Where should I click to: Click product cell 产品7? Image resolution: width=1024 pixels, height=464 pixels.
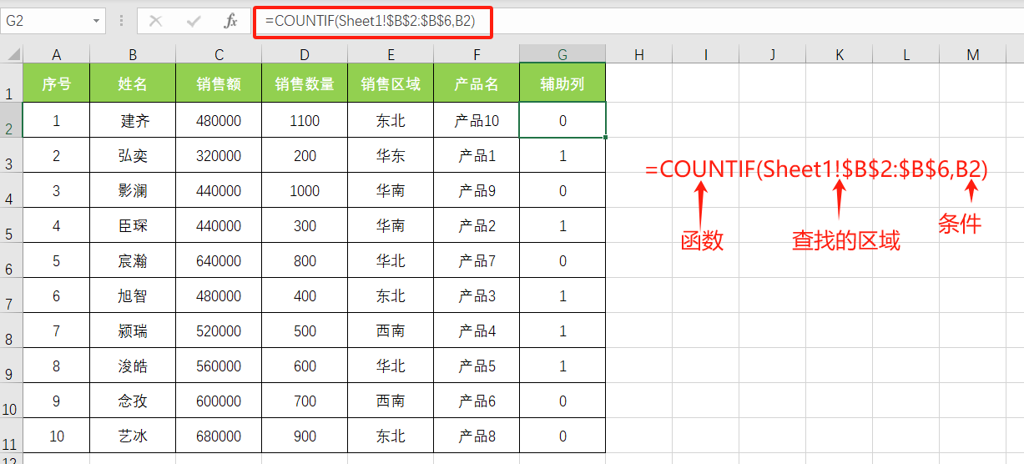click(x=477, y=260)
